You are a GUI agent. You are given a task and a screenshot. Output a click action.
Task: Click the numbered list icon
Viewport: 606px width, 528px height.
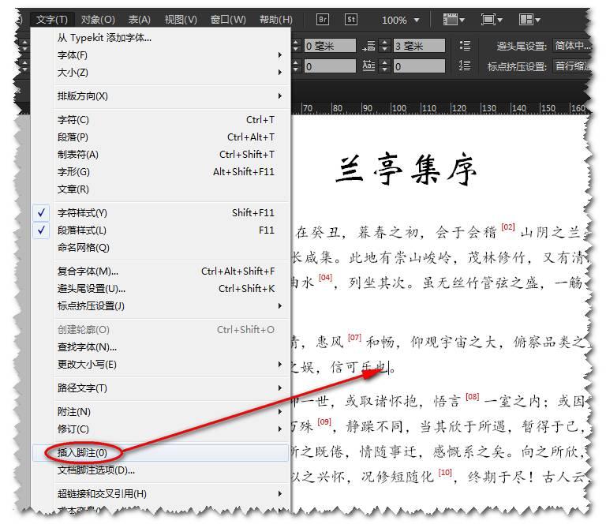465,66
